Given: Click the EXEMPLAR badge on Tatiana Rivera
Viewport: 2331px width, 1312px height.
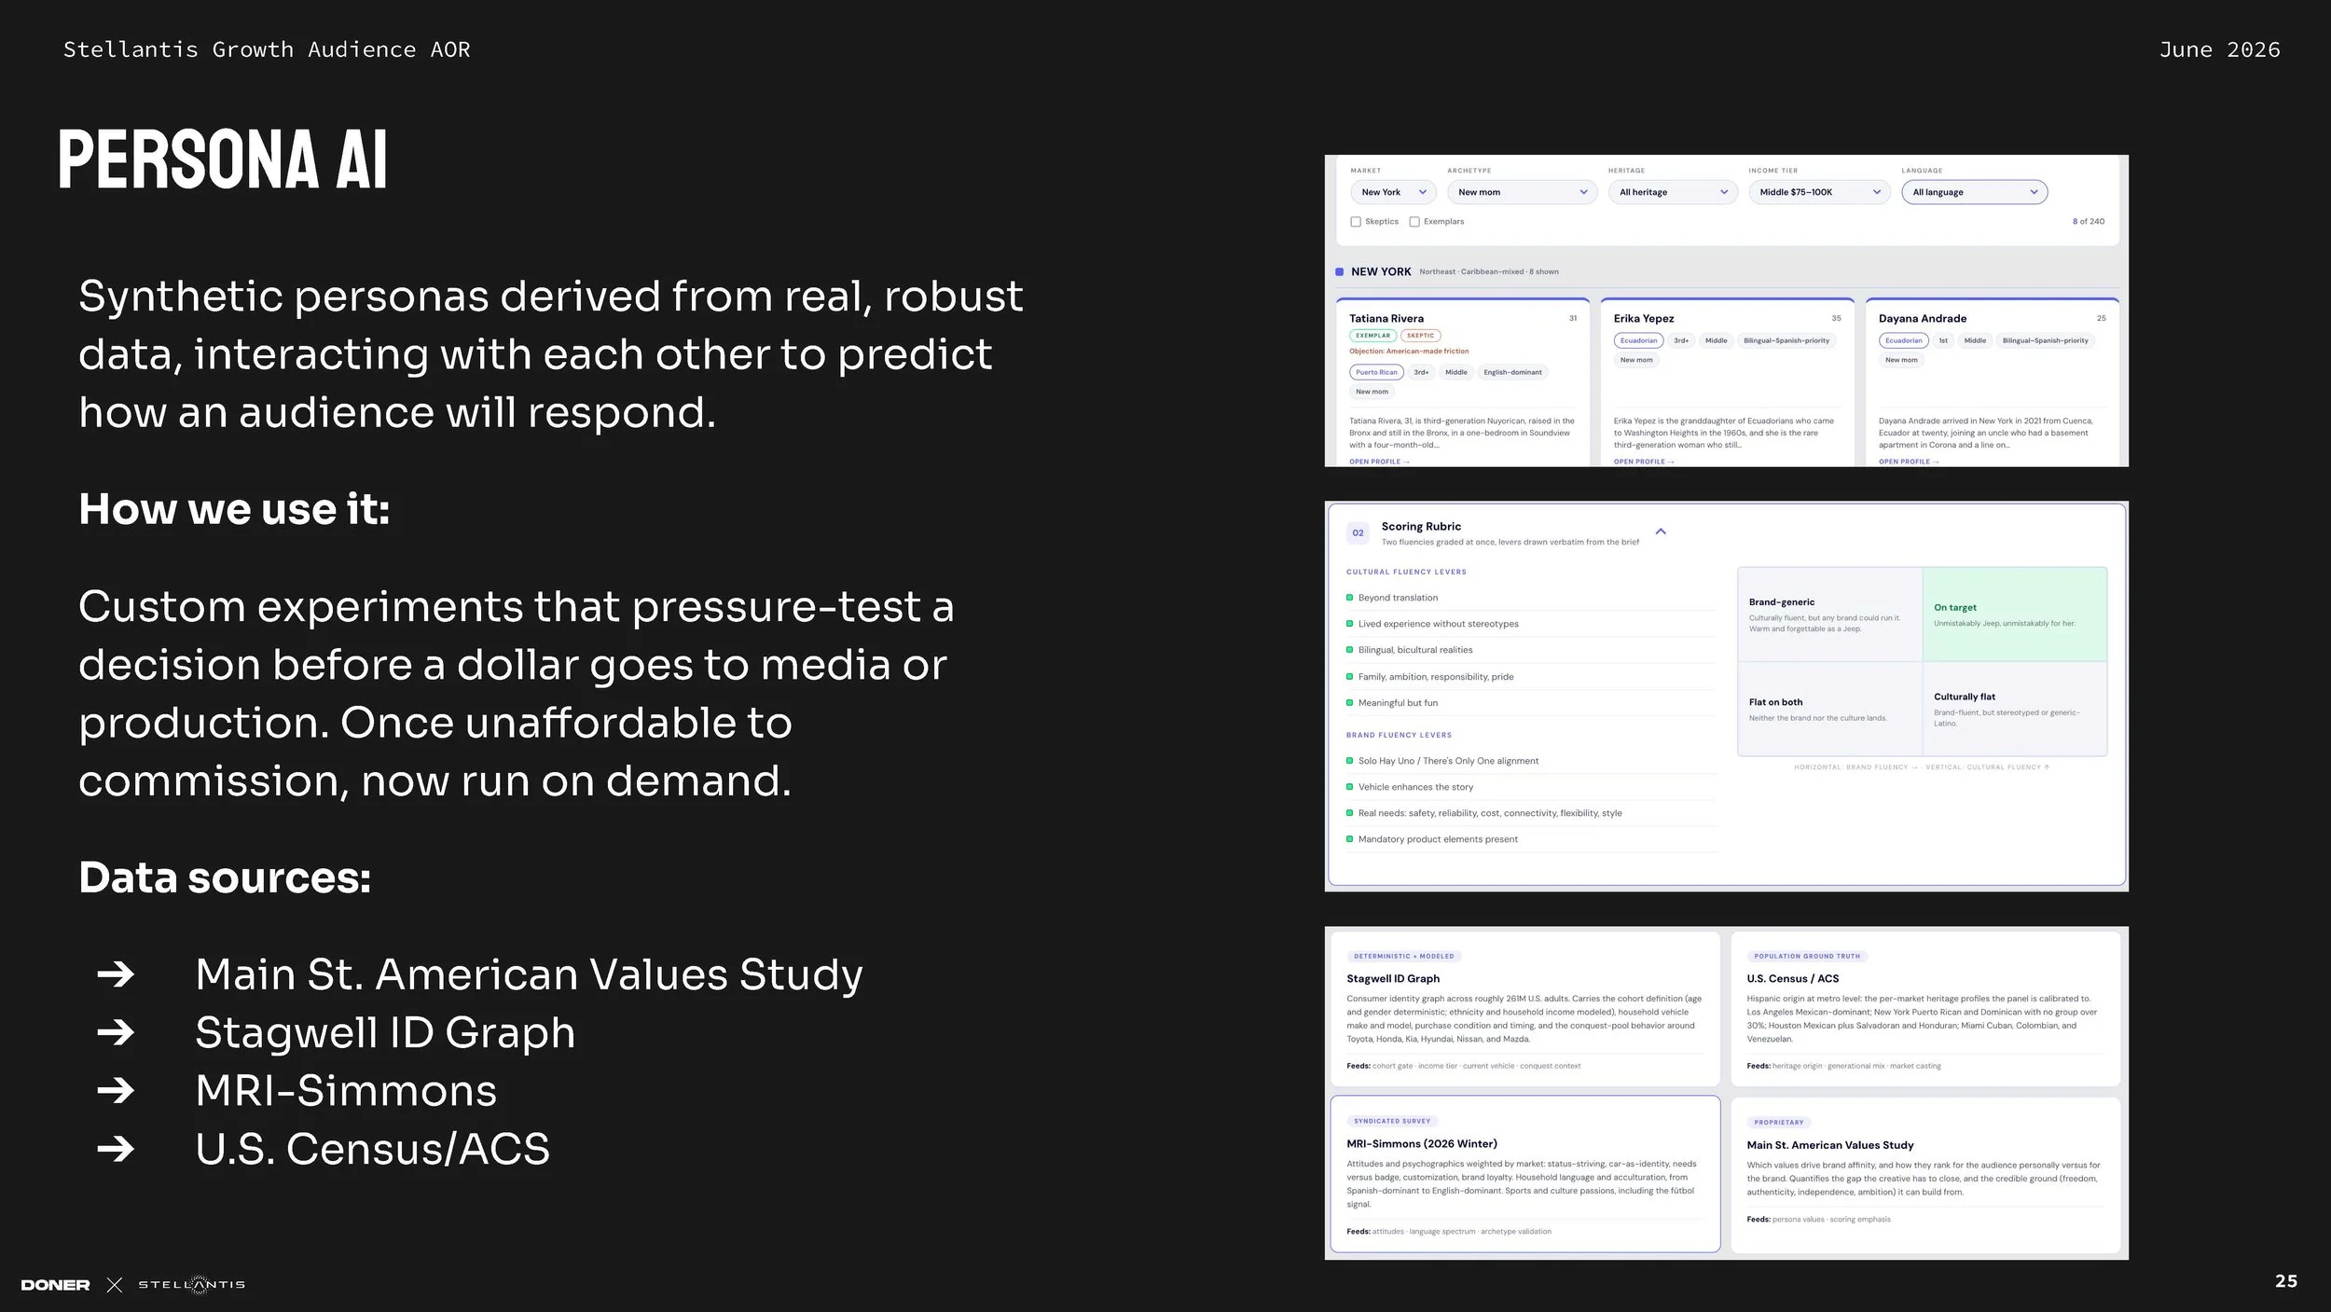Looking at the screenshot, I should click(x=1372, y=336).
